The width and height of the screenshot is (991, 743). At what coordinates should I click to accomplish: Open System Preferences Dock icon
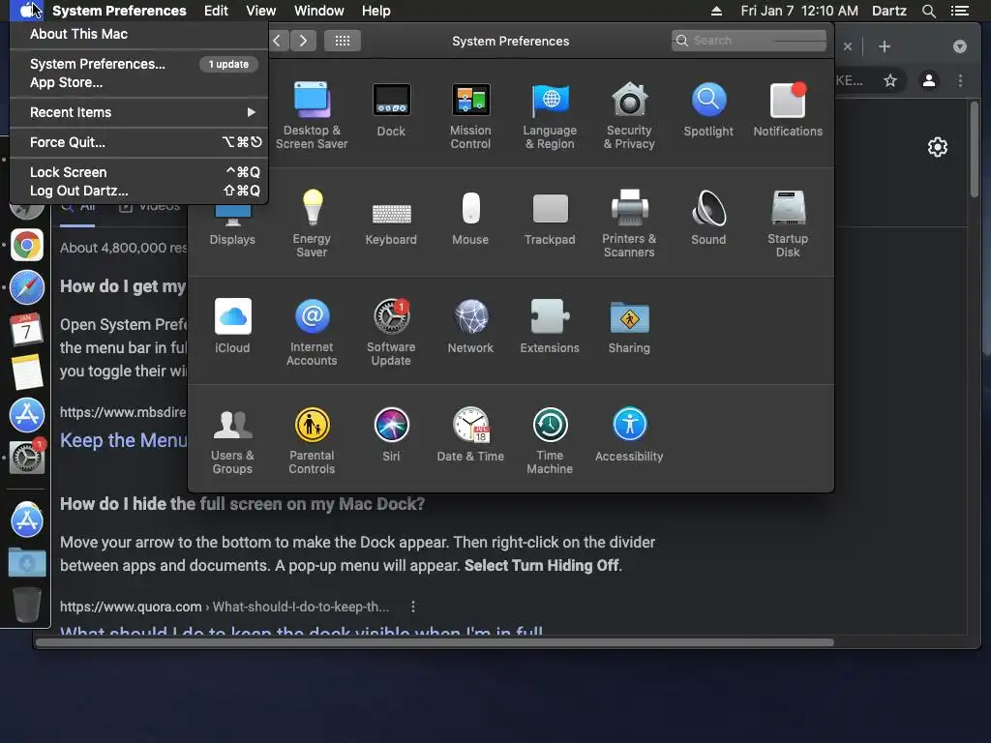pyautogui.click(x=26, y=457)
